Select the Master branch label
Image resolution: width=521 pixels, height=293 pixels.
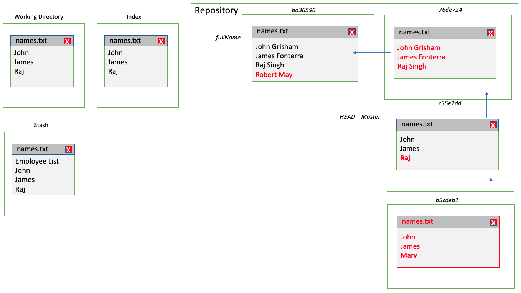pos(371,116)
